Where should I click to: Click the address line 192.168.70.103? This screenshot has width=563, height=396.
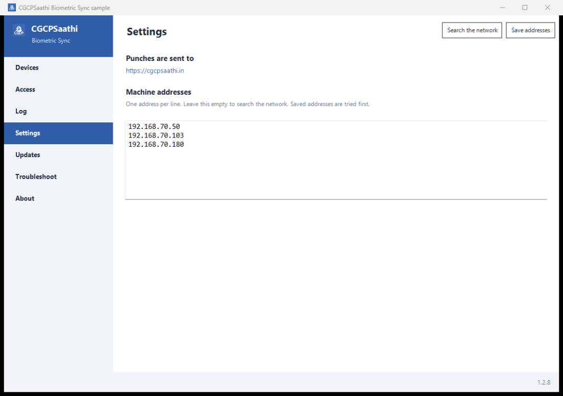click(156, 136)
